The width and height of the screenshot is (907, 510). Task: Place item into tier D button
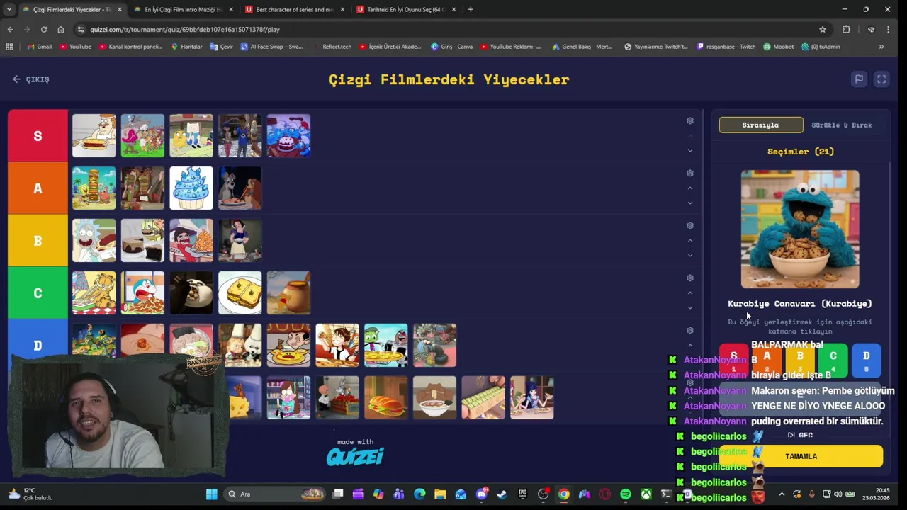(x=866, y=359)
